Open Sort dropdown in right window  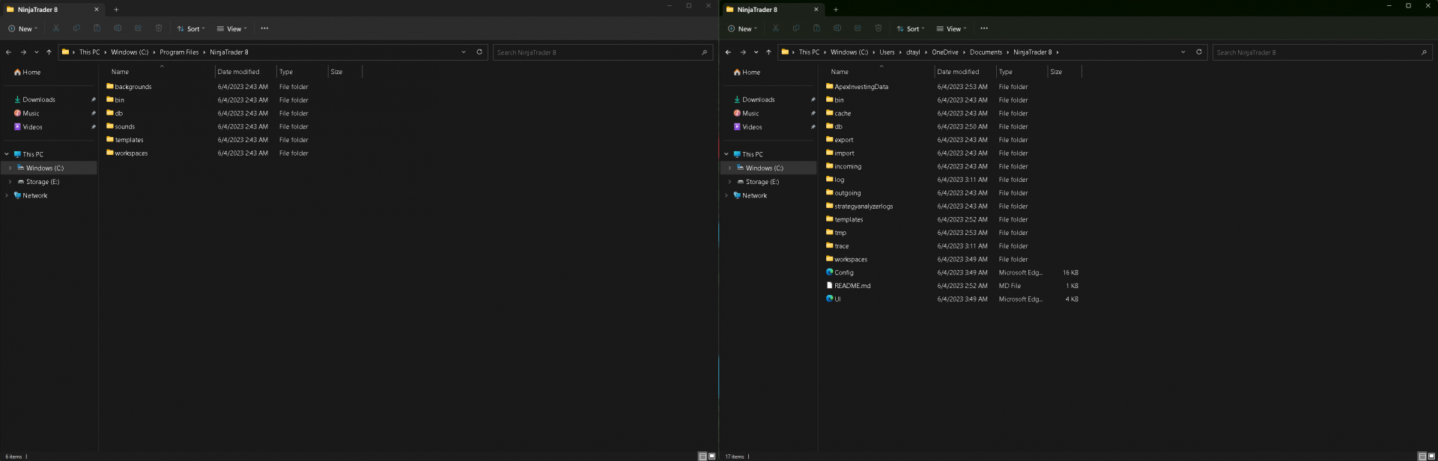911,28
